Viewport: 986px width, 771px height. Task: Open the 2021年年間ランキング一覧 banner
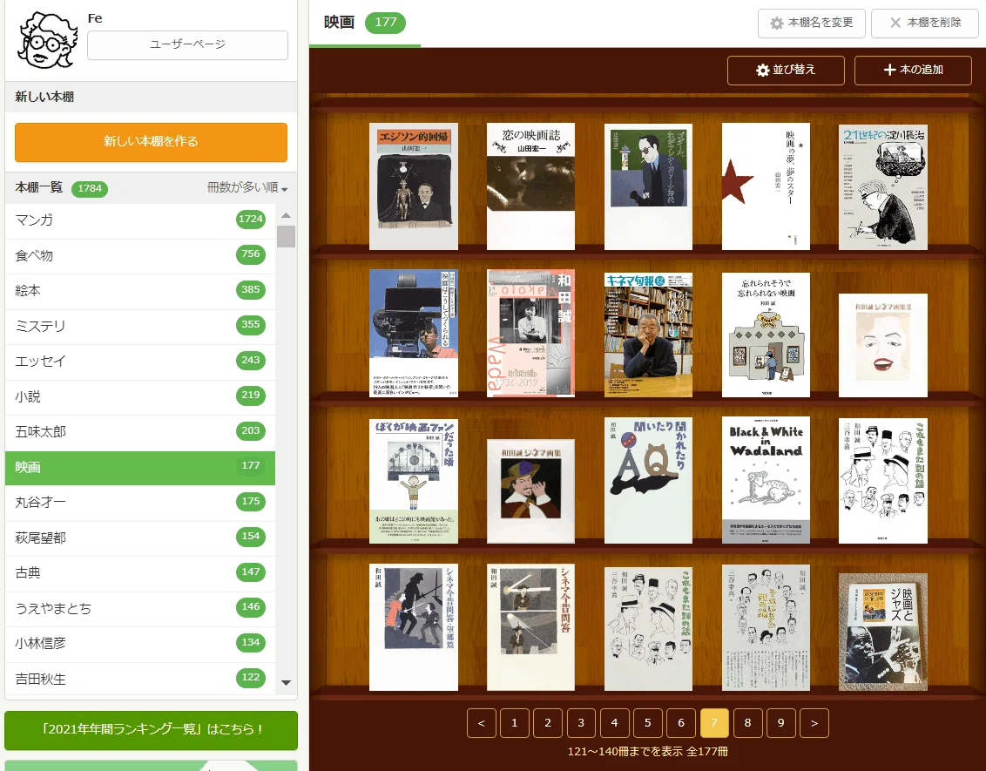pyautogui.click(x=151, y=730)
